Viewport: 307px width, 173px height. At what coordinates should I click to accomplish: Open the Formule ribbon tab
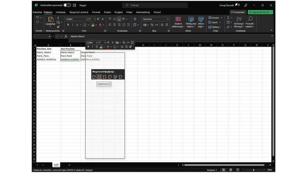(x=96, y=12)
